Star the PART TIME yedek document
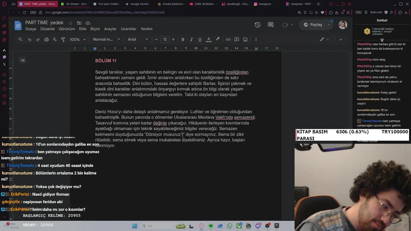 71,23
